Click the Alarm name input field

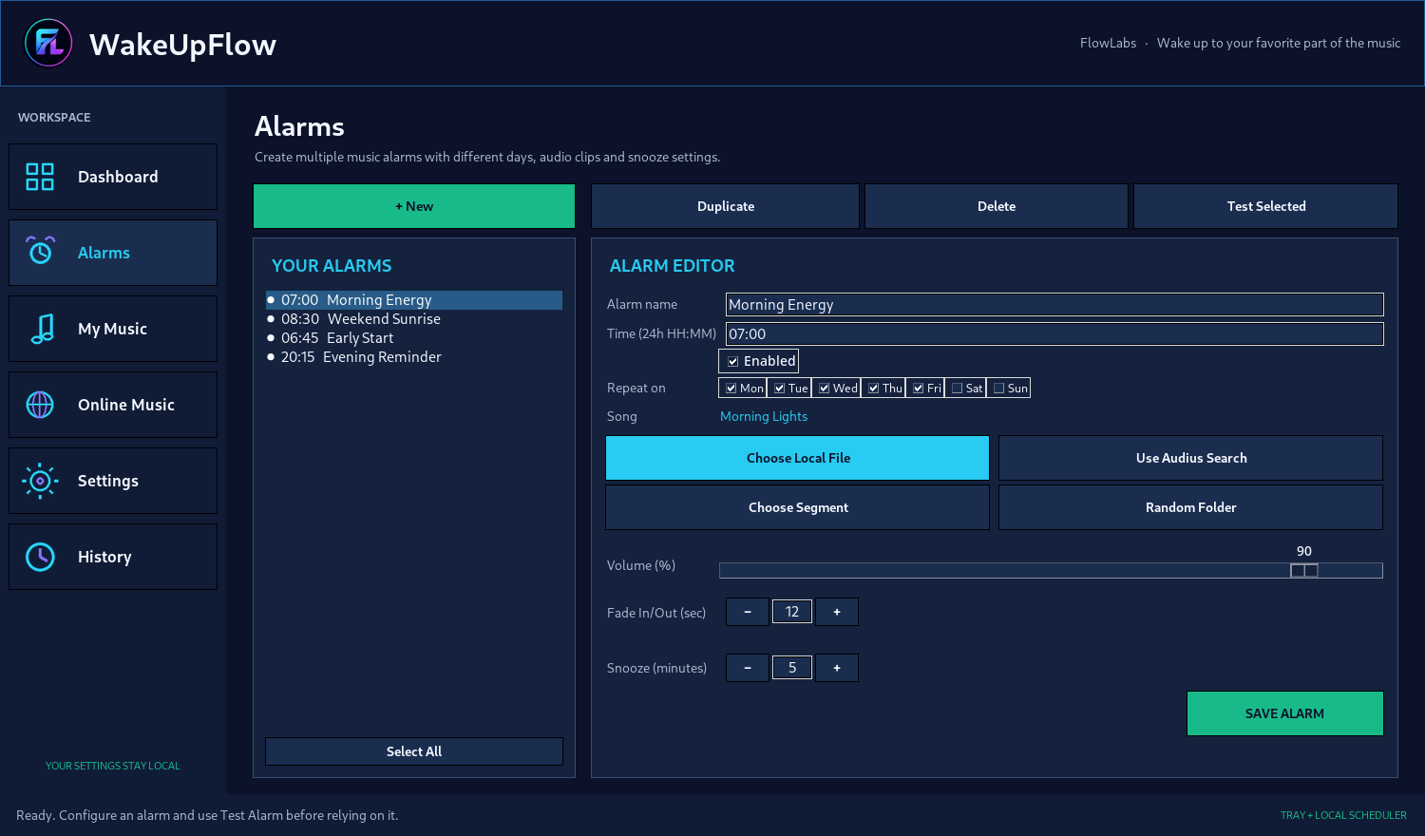[x=1054, y=304]
